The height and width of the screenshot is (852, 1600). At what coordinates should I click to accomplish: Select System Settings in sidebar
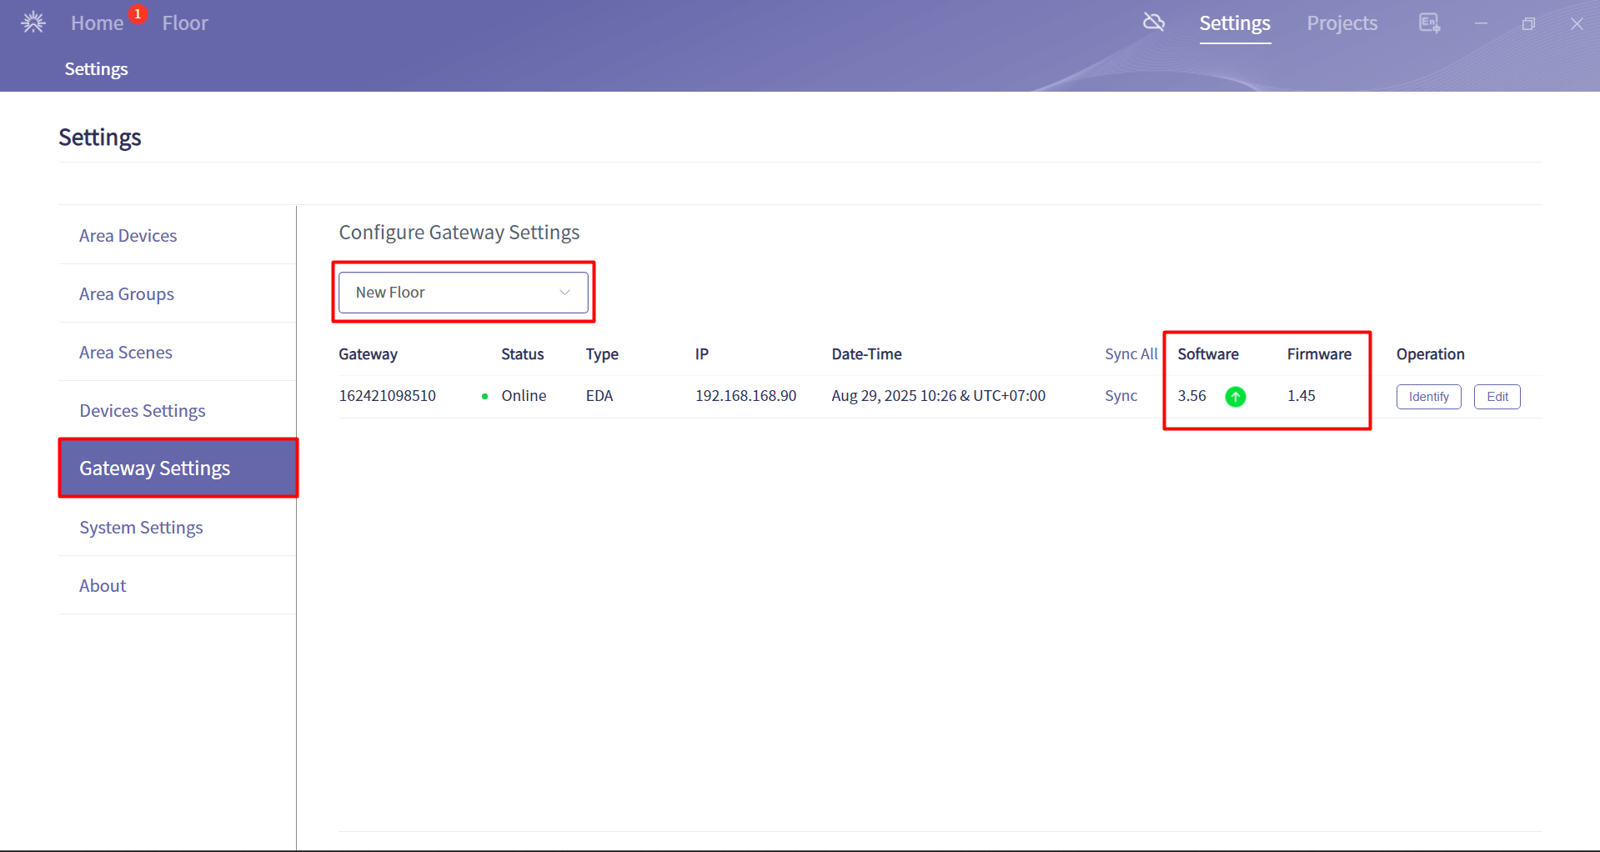(141, 528)
